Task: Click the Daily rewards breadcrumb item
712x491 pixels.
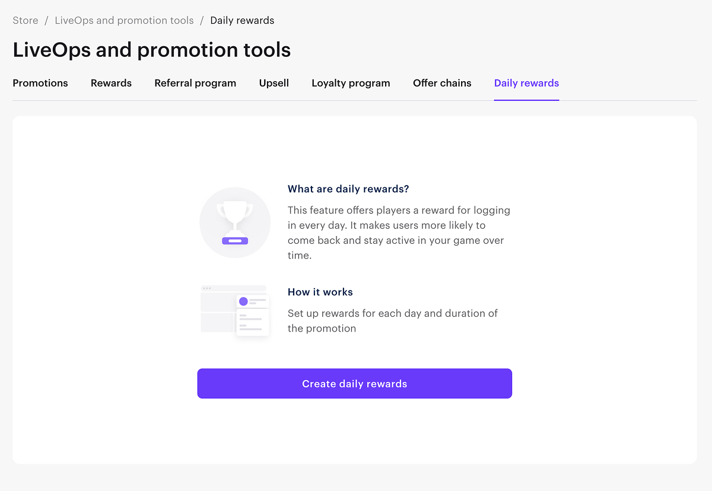Action: (x=242, y=20)
